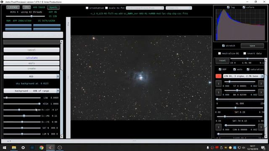Viewport: 269px width, 151px height.
Task: Click left panel scrollbar up arrow
Action: point(61,42)
